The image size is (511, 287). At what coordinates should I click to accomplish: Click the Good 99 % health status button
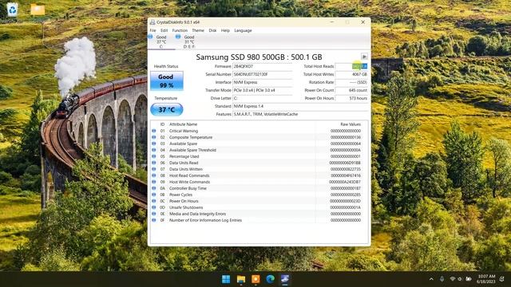coord(167,81)
